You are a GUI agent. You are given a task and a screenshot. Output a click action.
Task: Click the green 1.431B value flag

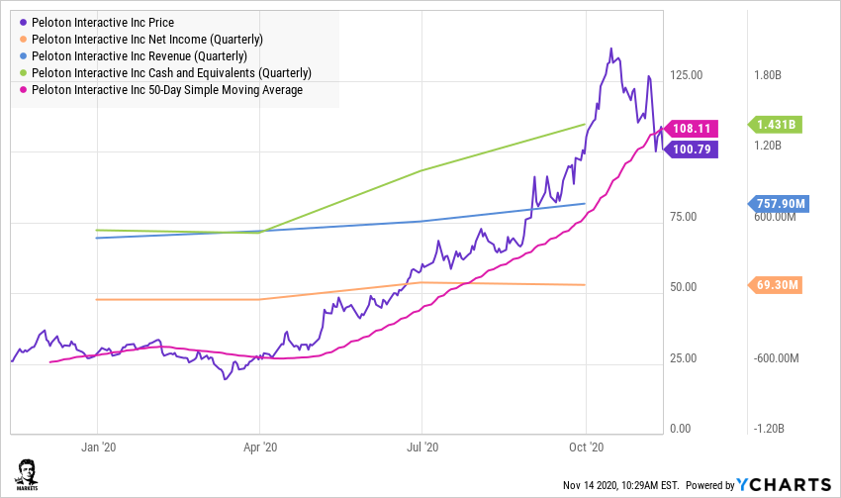[x=775, y=125]
